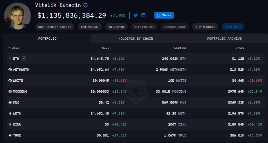Image resolution: width=268 pixels, height=143 pixels.
Task: Sort by the PRICE column header
Action: [105, 48]
